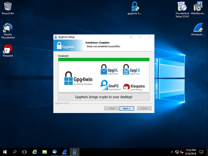Image resolution: width=208 pixels, height=156 pixels.
Task: Open Task View in the taskbar
Action: [x=24, y=152]
